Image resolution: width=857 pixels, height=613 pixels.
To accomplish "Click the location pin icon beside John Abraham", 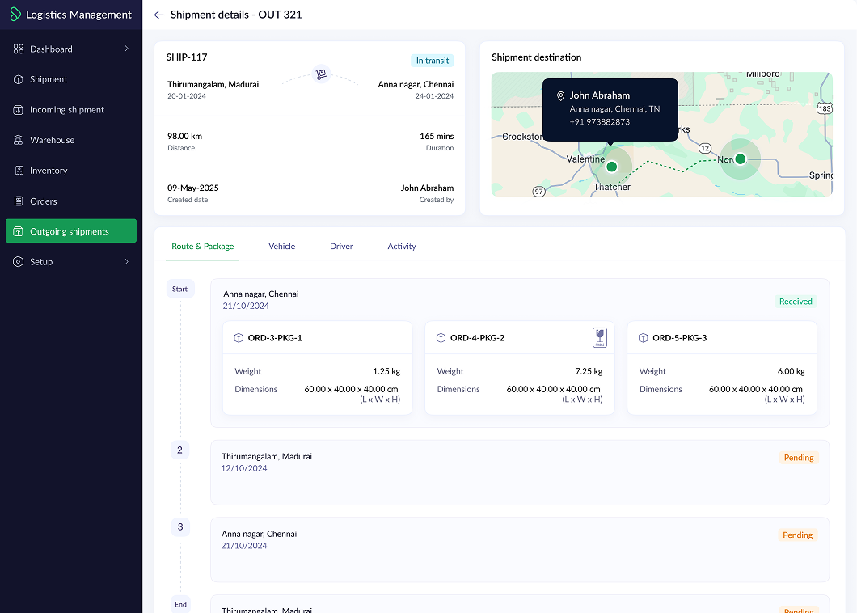I will click(560, 96).
